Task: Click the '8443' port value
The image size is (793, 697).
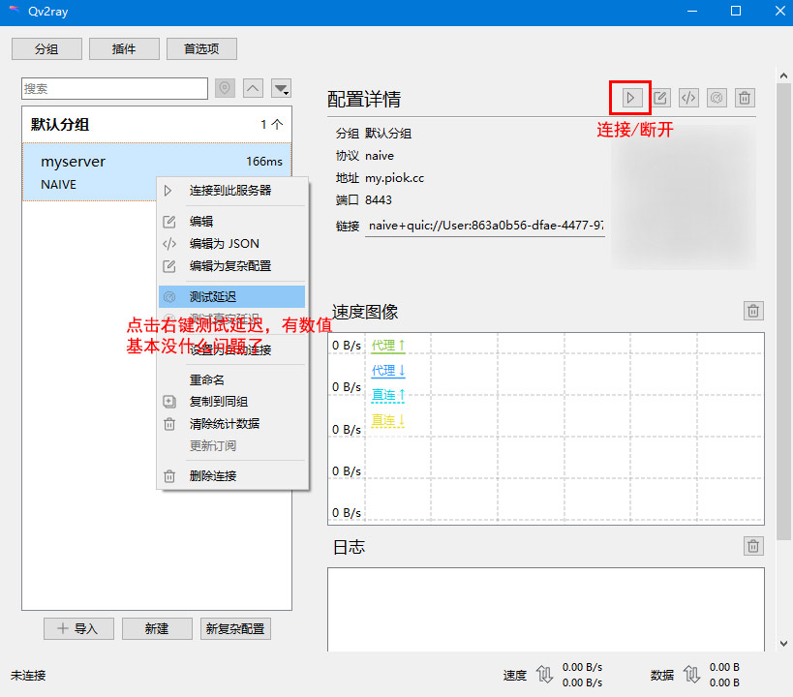Action: point(379,200)
